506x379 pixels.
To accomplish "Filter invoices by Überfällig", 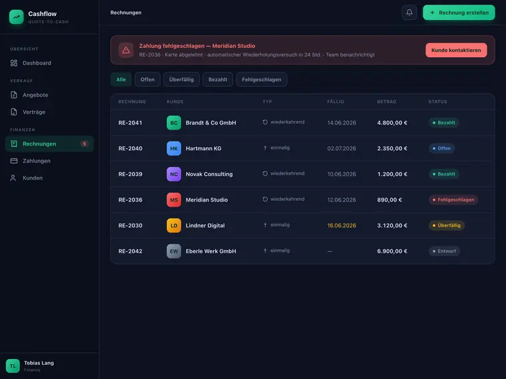I will click(x=181, y=80).
